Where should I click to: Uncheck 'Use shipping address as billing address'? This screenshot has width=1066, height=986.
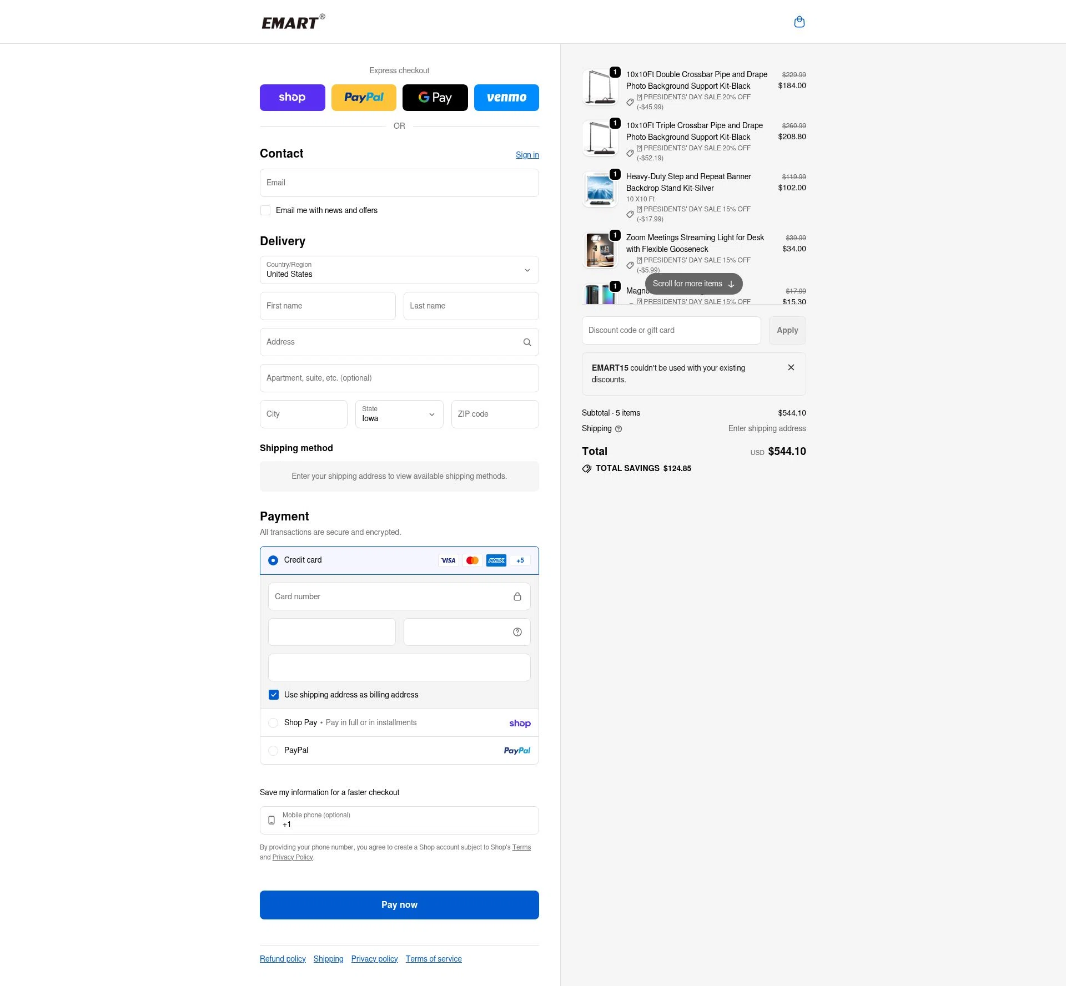pyautogui.click(x=273, y=694)
